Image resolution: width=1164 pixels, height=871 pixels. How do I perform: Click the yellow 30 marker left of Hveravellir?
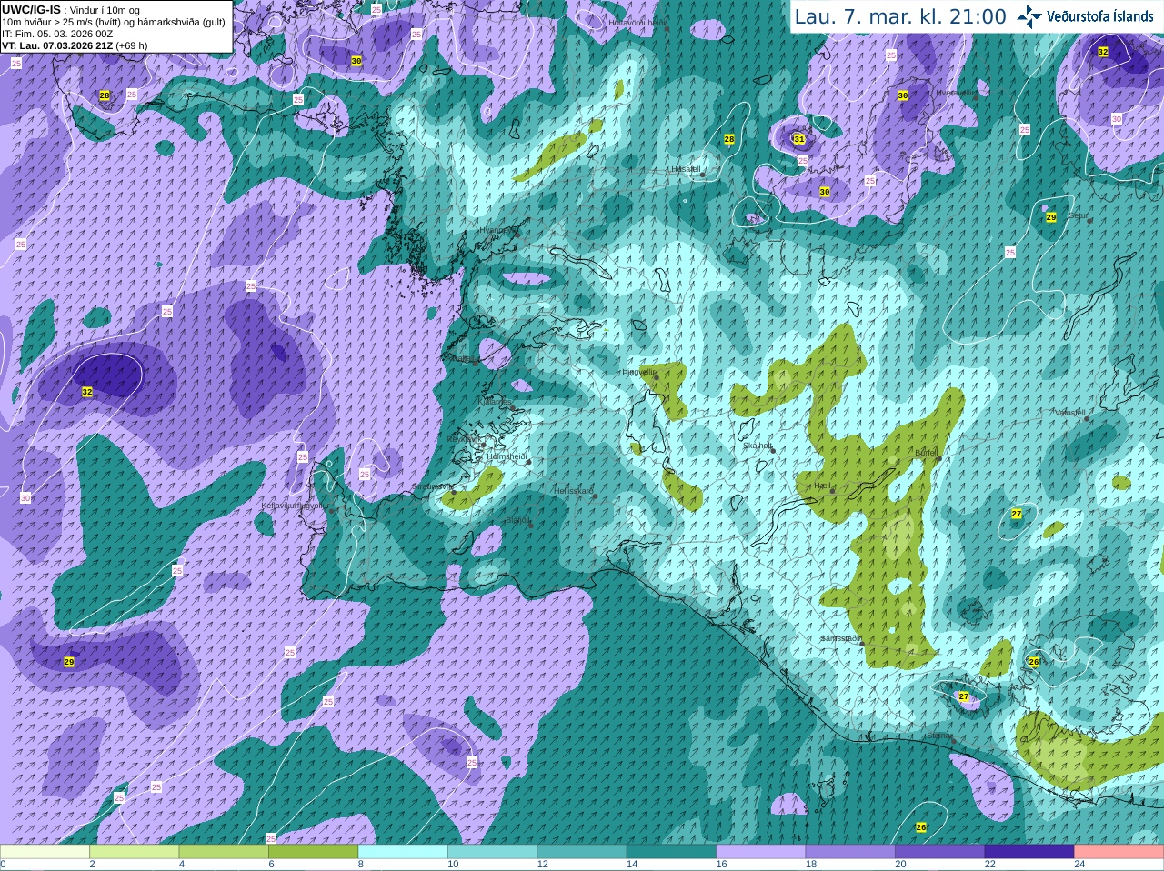[903, 95]
